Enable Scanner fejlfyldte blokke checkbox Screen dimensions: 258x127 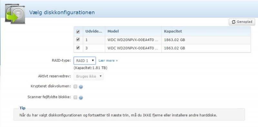click(x=75, y=97)
